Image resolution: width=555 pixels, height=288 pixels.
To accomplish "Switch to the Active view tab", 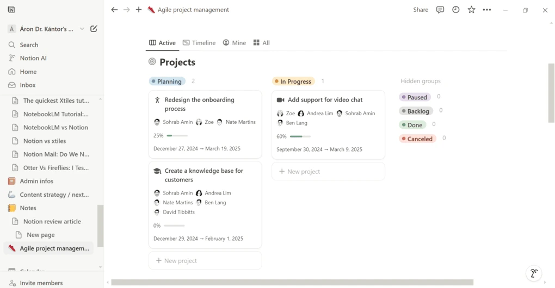I will point(163,43).
